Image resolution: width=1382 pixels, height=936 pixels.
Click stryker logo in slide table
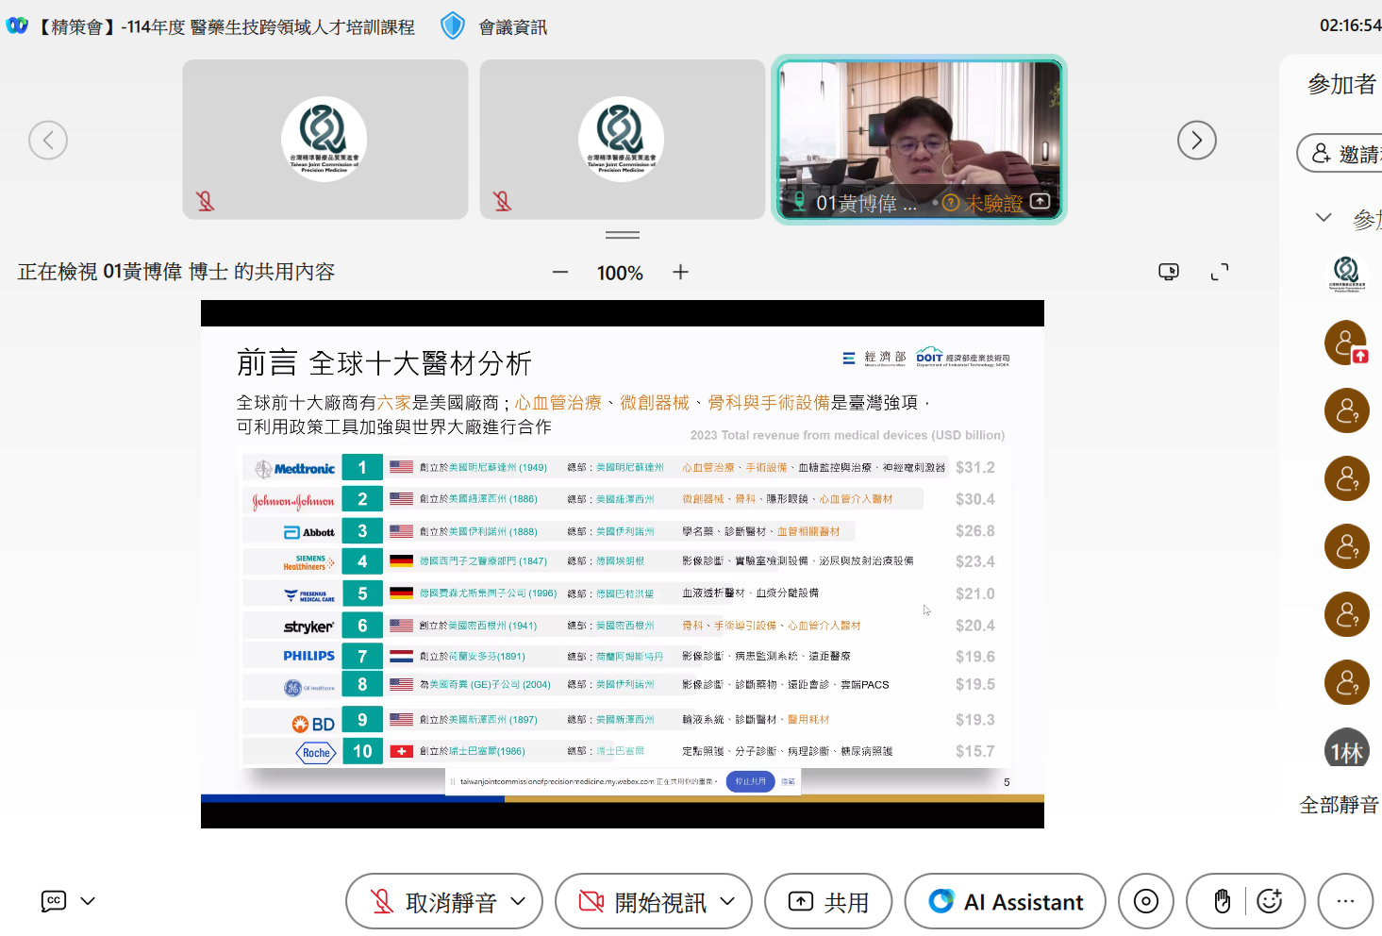click(x=309, y=627)
